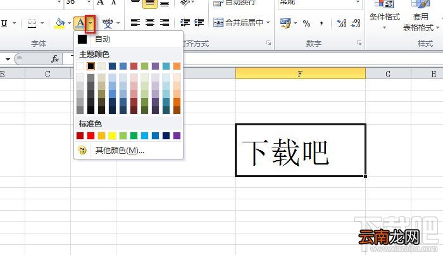The image size is (443, 255).
Task: Open the fill color dropdown arrow
Action: [x=69, y=23]
